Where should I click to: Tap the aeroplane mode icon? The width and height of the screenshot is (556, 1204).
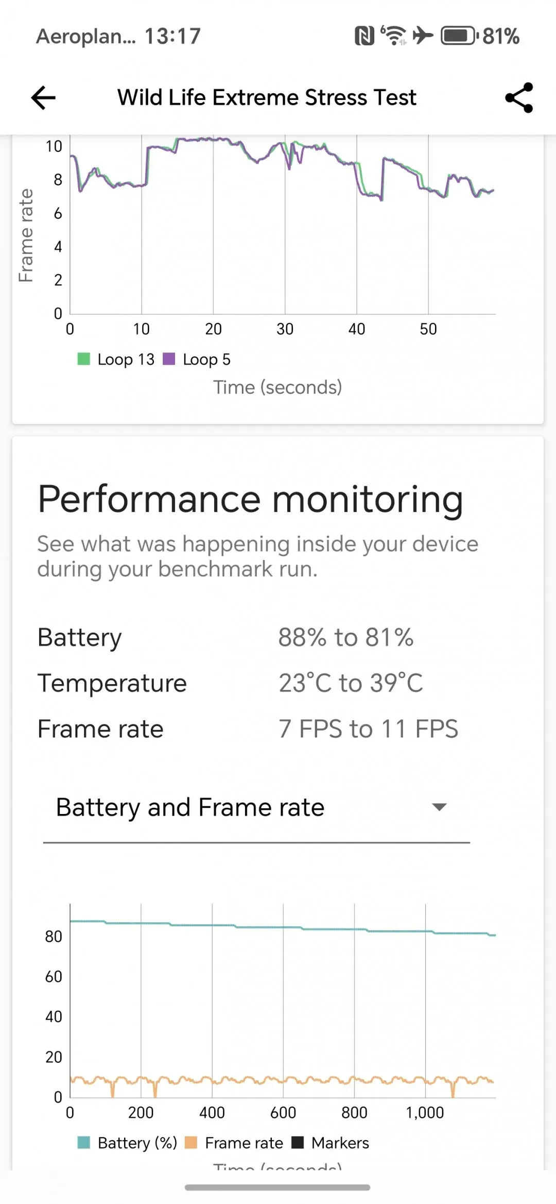click(423, 36)
